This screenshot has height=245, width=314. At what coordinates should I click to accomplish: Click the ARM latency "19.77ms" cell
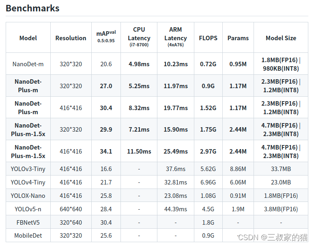[x=176, y=108]
